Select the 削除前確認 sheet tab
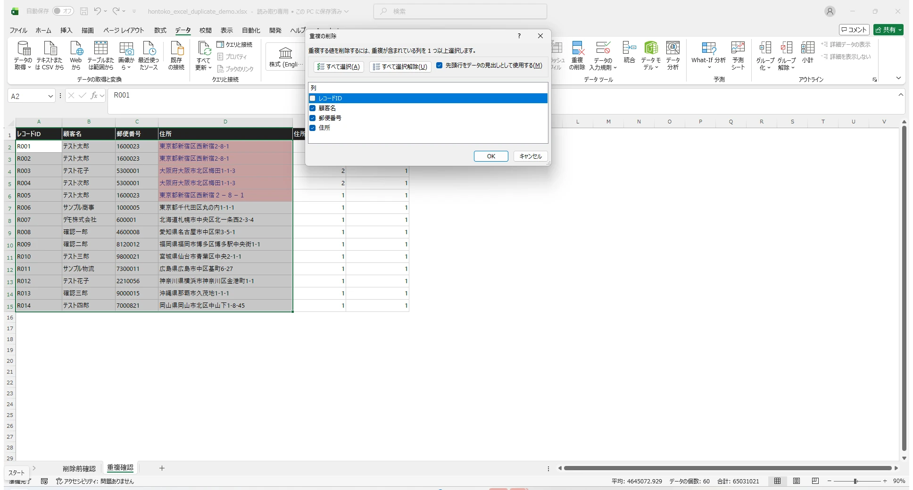 [79, 468]
